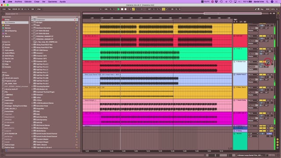The image size is (281, 158).
Task: Toggle the Track Delay show button
Action: [x=277, y=148]
